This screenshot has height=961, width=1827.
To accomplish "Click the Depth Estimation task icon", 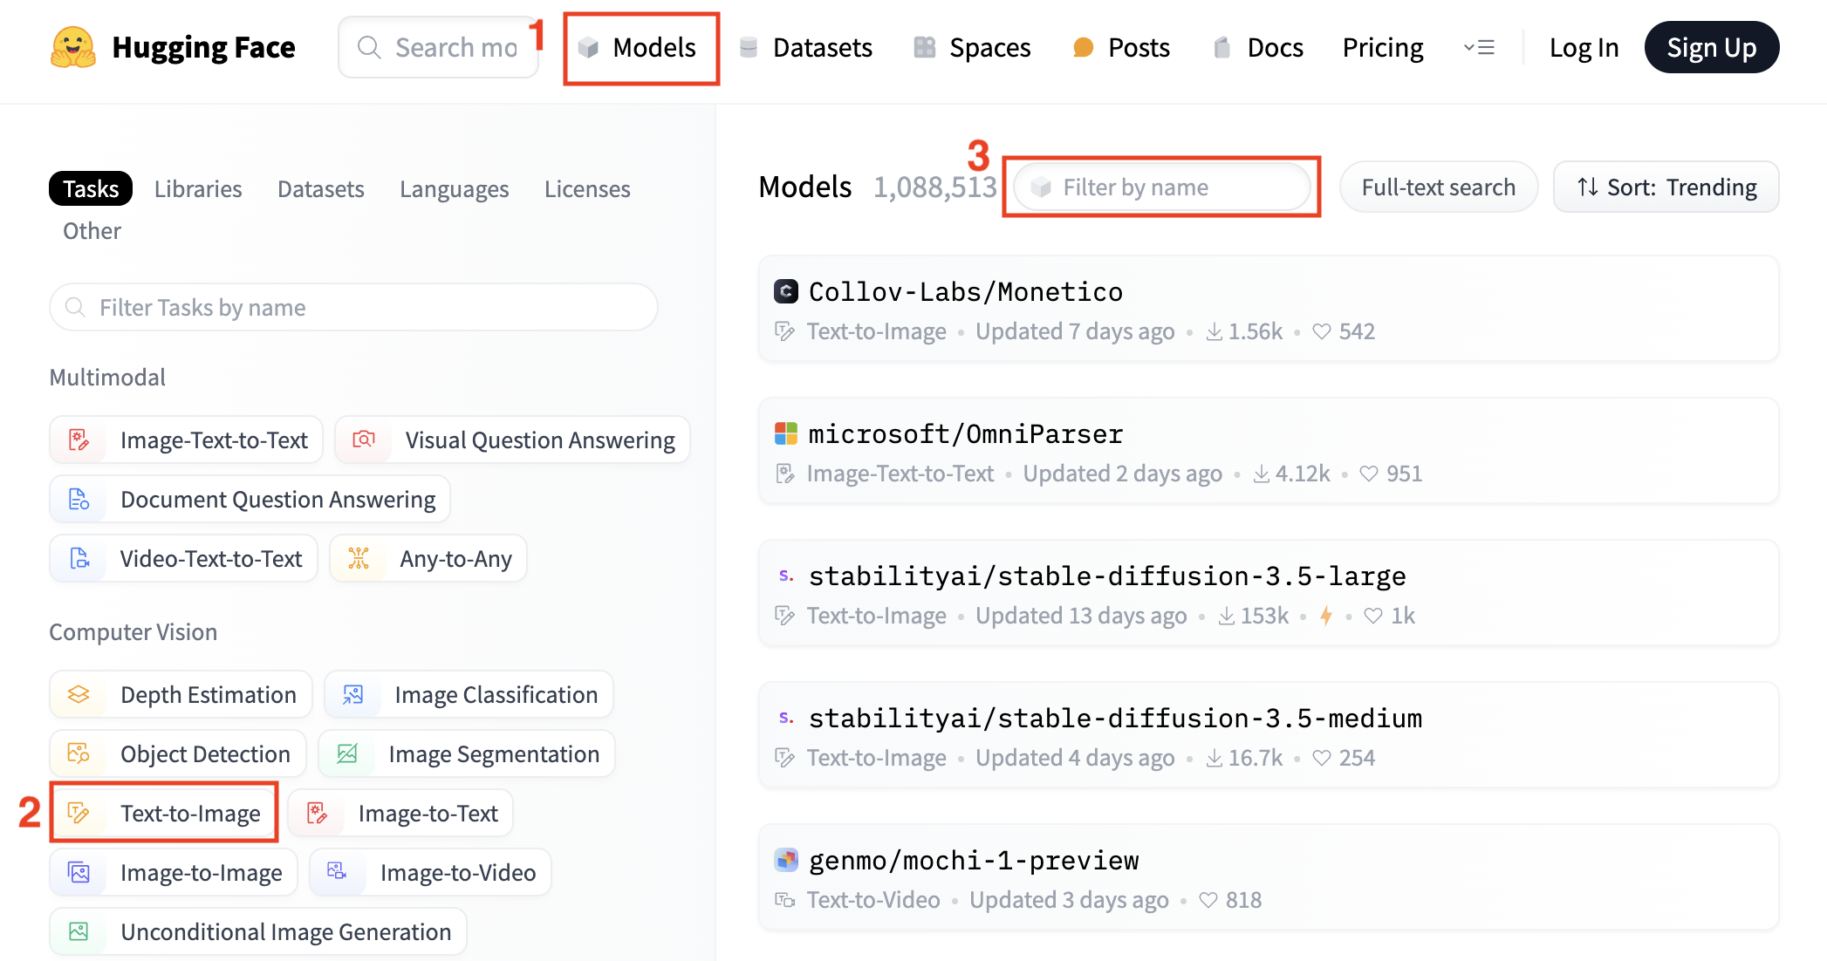I will coord(79,694).
